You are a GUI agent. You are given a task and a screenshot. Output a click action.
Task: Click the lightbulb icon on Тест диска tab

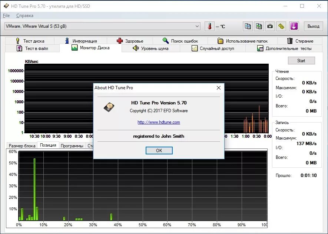(x=18, y=41)
